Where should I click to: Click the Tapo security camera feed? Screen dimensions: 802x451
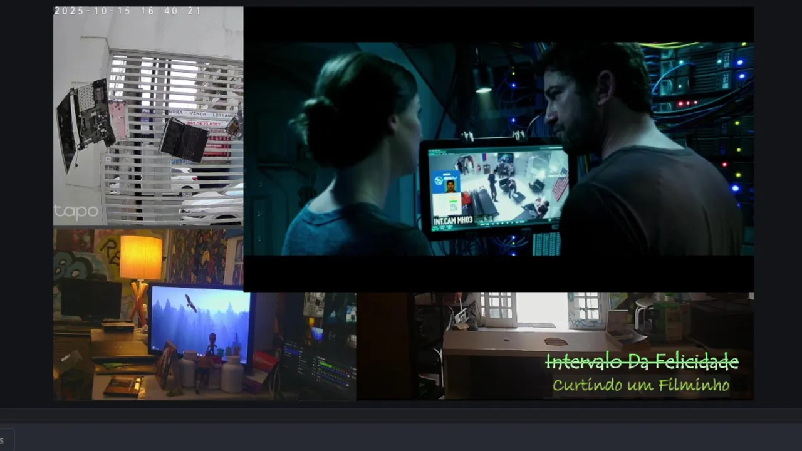pyautogui.click(x=148, y=116)
